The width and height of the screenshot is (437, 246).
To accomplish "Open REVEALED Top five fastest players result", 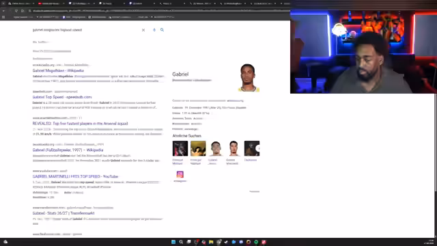I will coord(80,124).
